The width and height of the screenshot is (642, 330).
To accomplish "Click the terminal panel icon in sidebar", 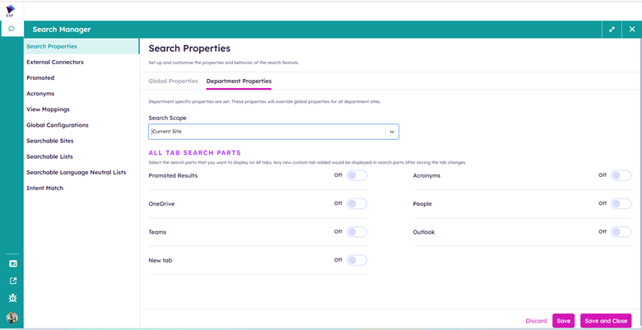I will [12, 263].
